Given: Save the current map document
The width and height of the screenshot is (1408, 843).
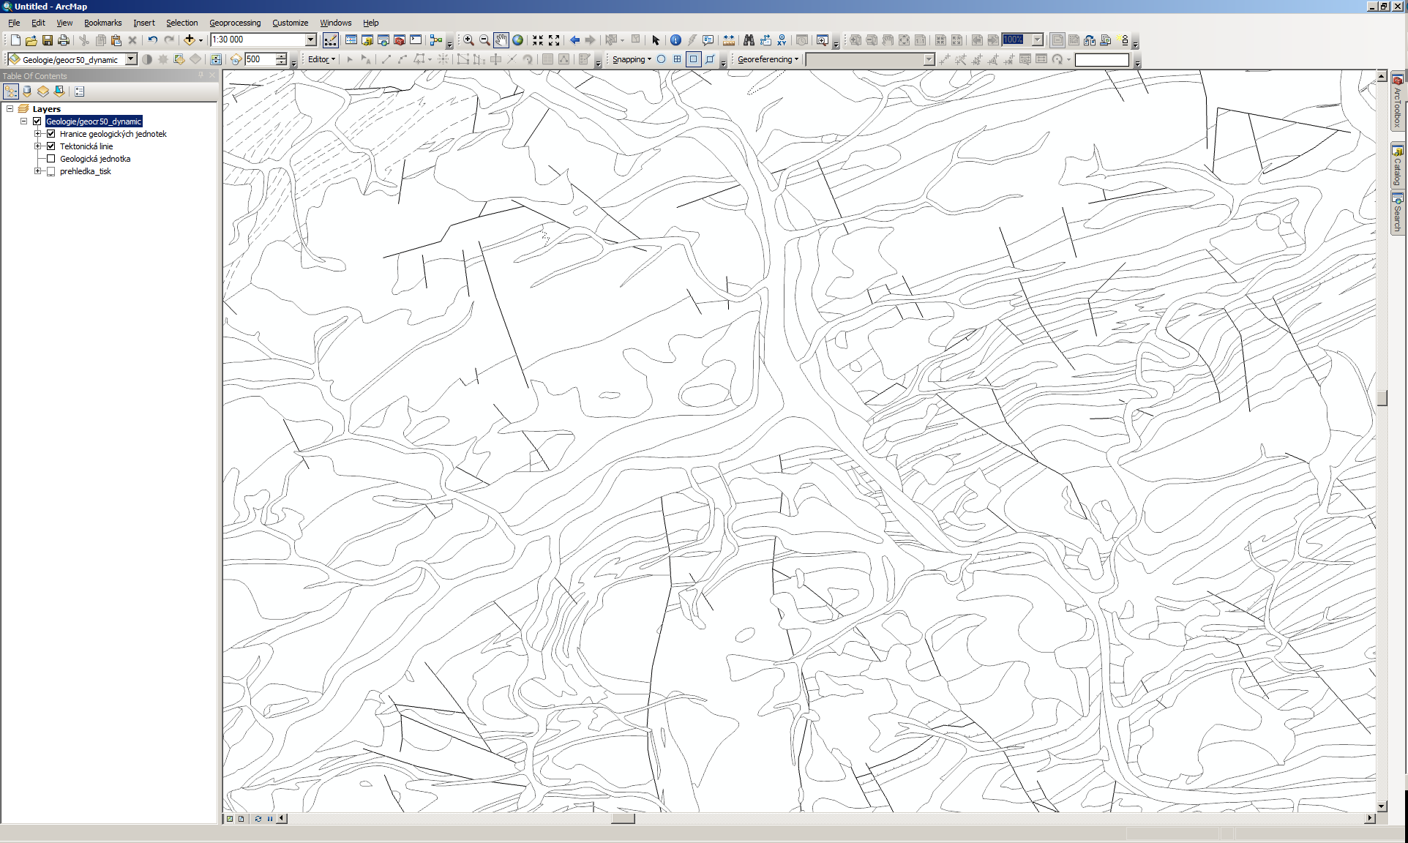Looking at the screenshot, I should tap(48, 40).
